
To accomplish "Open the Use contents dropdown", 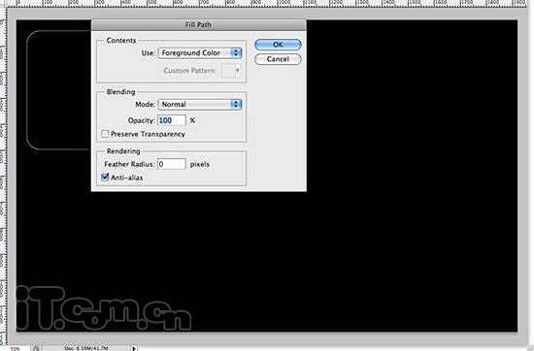I will (x=200, y=53).
